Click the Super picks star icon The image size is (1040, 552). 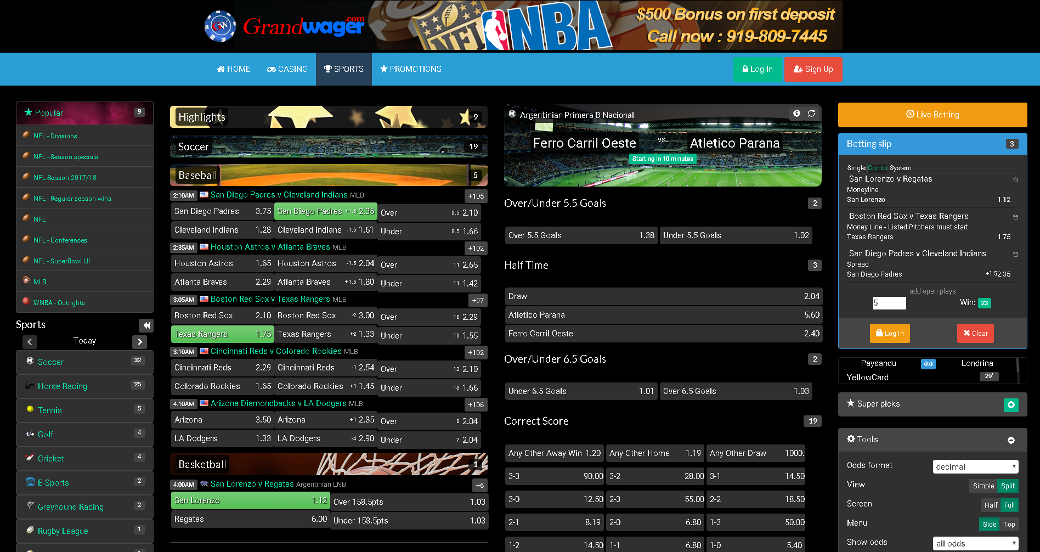851,403
